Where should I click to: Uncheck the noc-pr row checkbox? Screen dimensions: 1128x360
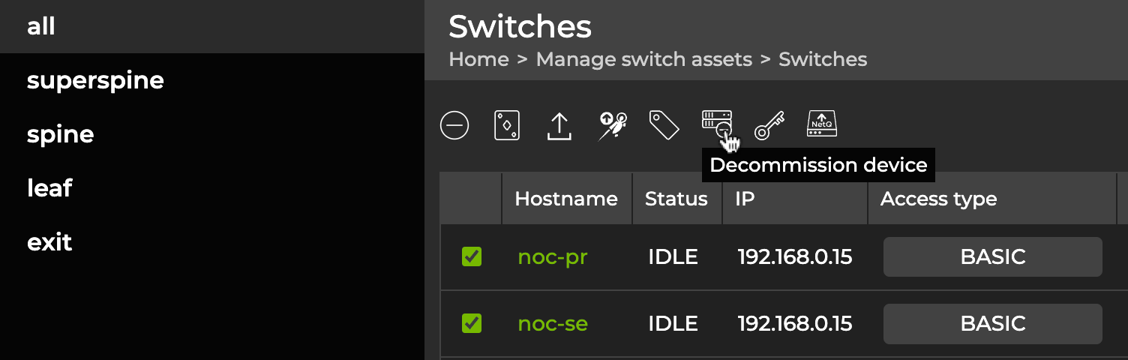(x=472, y=257)
